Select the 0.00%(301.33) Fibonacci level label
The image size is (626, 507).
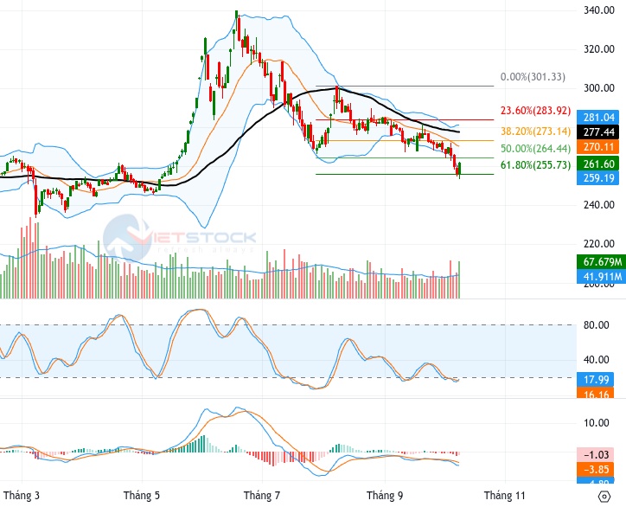pos(533,77)
